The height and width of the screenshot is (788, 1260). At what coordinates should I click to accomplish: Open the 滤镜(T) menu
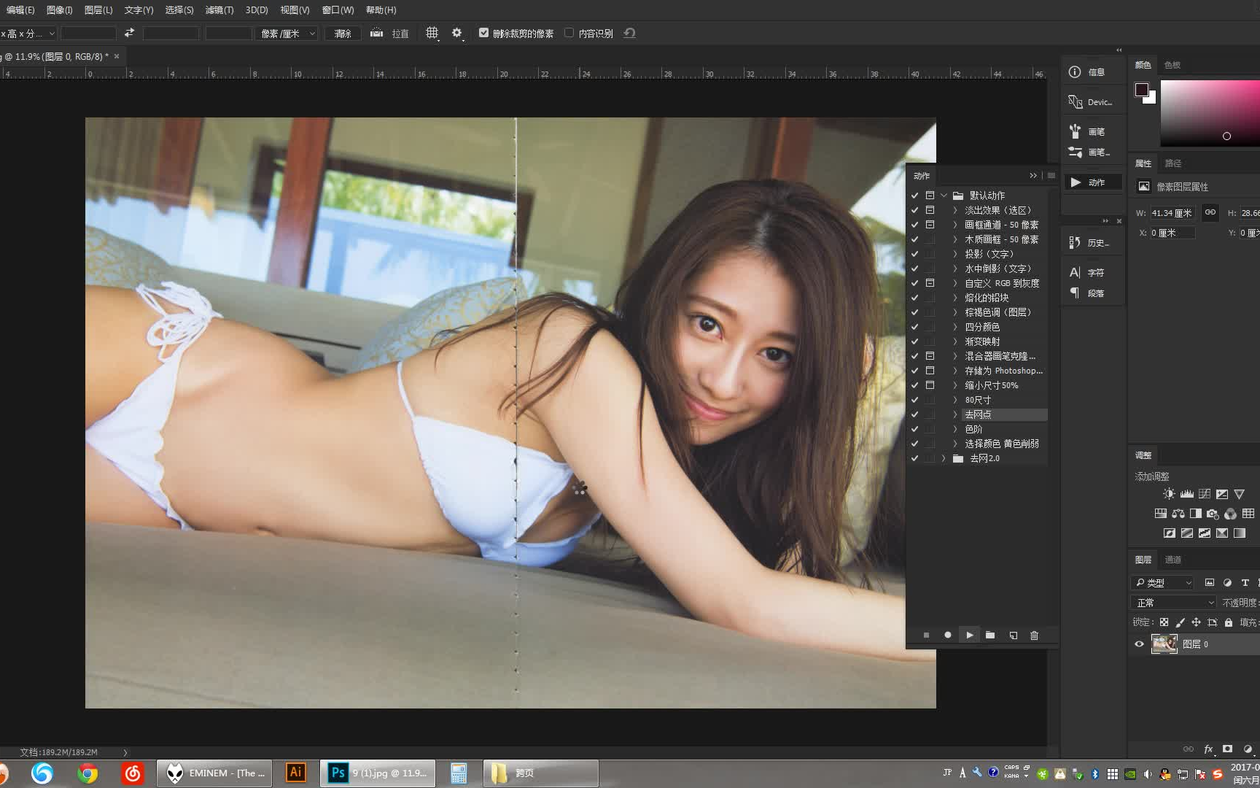(219, 10)
